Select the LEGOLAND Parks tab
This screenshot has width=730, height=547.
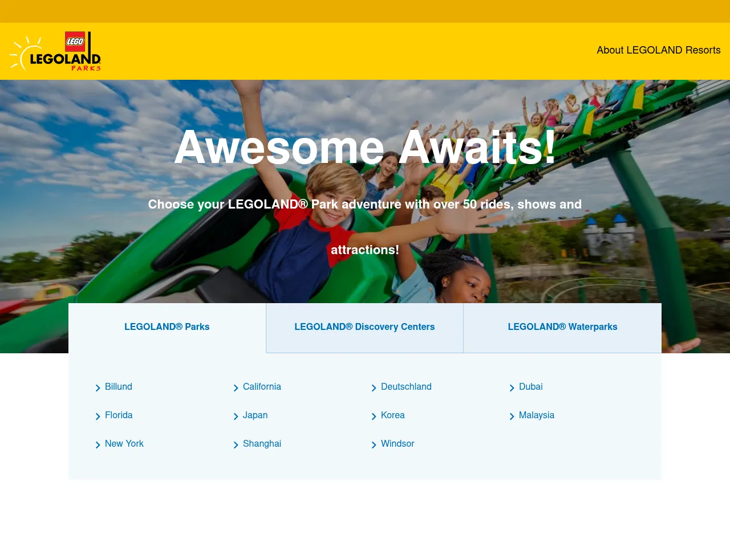167,328
